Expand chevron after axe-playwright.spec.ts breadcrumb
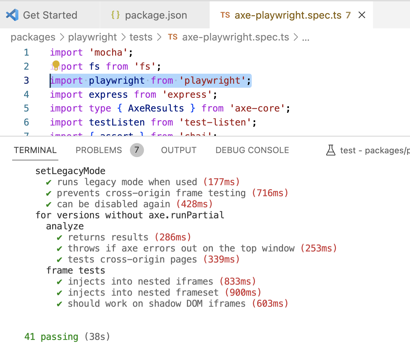The image size is (410, 352). pos(295,37)
